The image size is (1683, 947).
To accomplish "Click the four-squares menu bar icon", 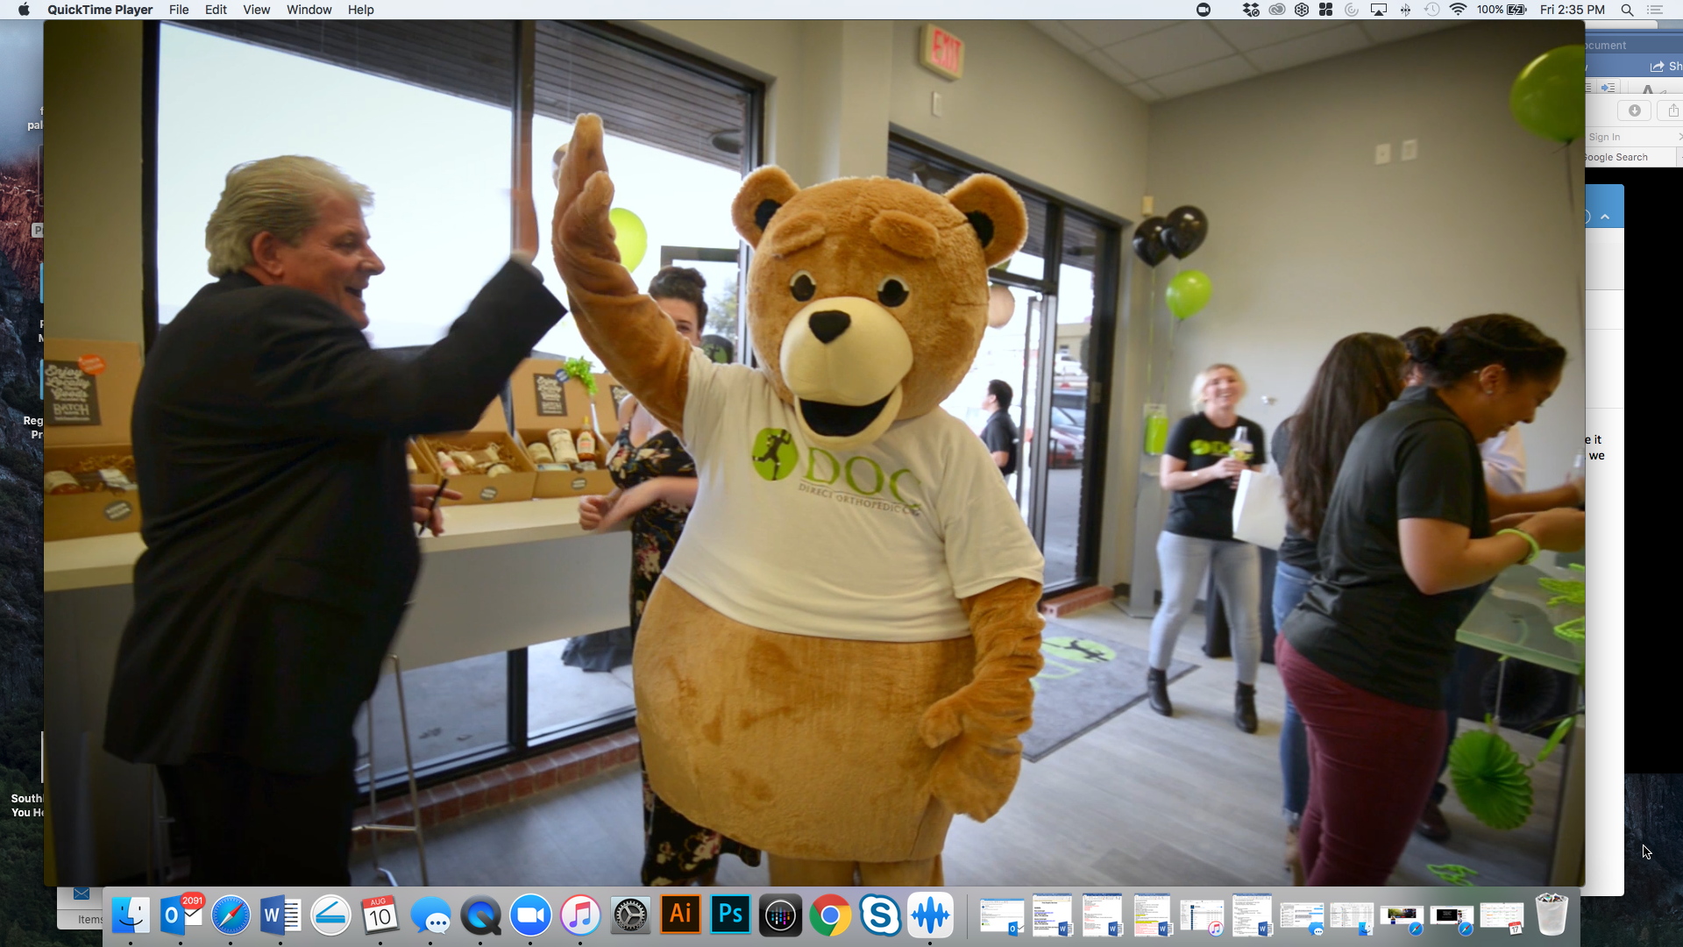I will click(1326, 10).
